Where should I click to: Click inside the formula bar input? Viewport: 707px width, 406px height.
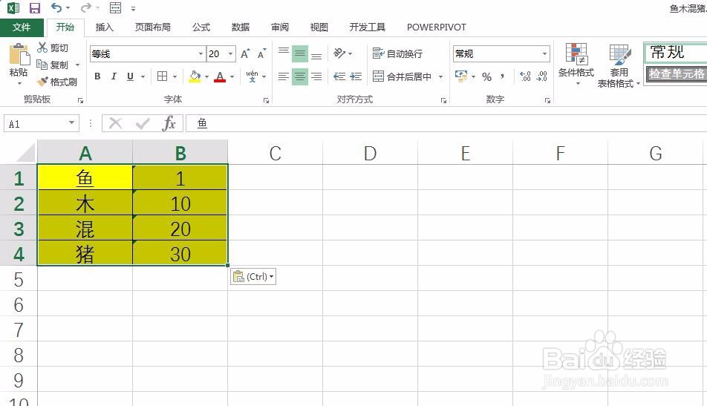coord(446,123)
